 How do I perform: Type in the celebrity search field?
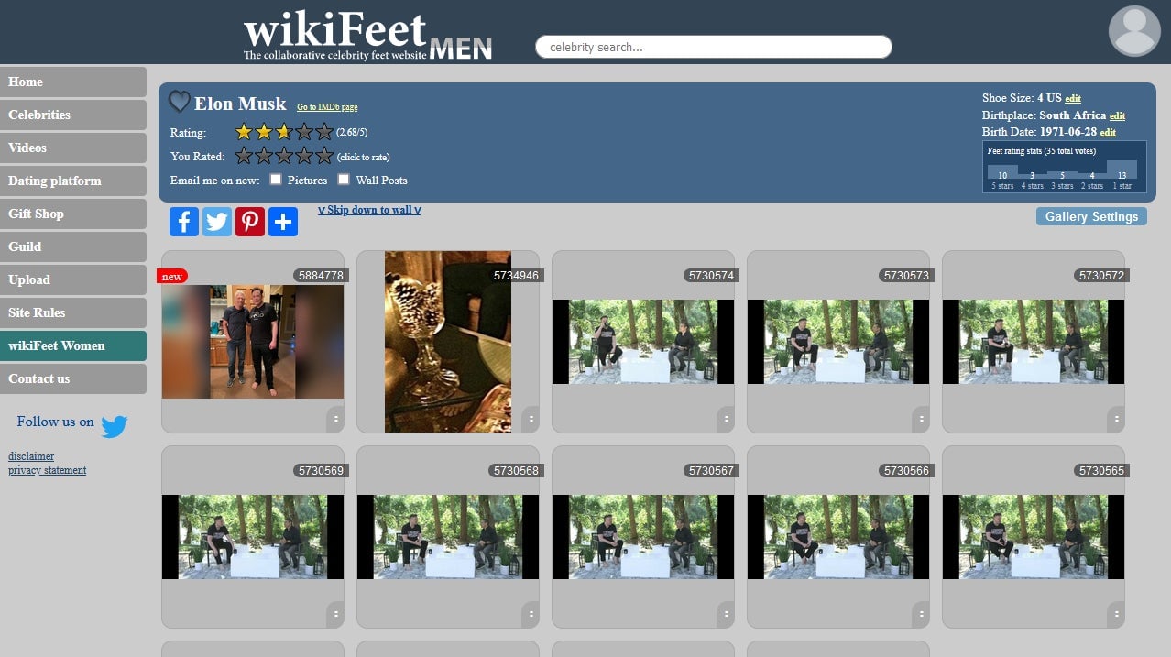click(714, 46)
